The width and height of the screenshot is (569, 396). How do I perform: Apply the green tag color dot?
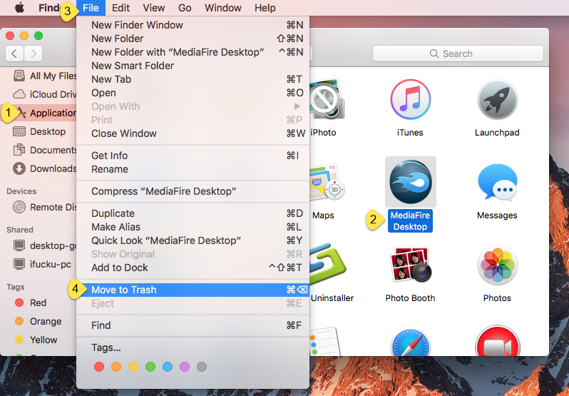click(x=150, y=367)
